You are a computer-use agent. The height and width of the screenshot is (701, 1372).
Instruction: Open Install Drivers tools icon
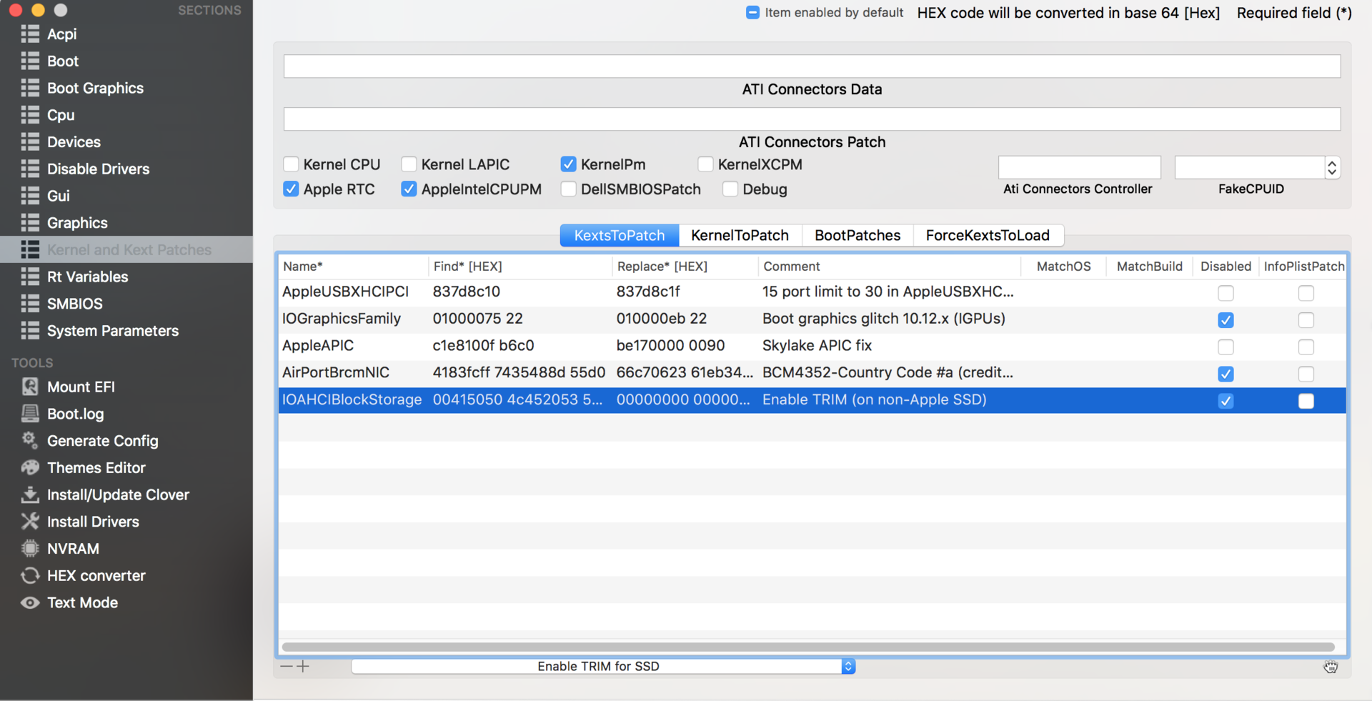coord(30,522)
